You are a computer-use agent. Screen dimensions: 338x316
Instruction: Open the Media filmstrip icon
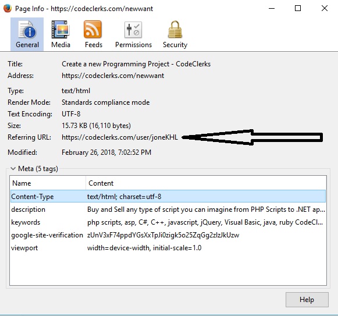coord(61,30)
